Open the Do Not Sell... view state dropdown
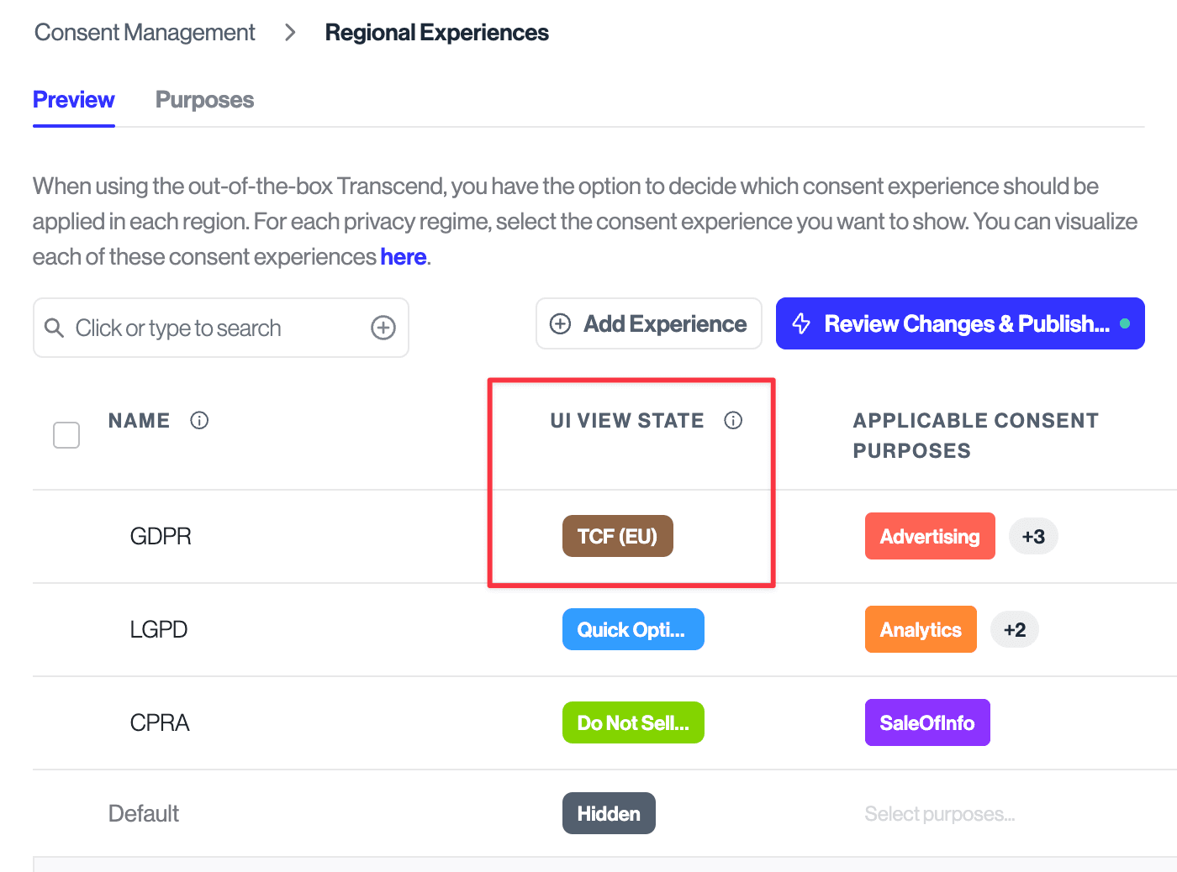 [632, 722]
